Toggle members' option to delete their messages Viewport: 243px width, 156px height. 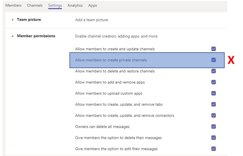(x=214, y=138)
